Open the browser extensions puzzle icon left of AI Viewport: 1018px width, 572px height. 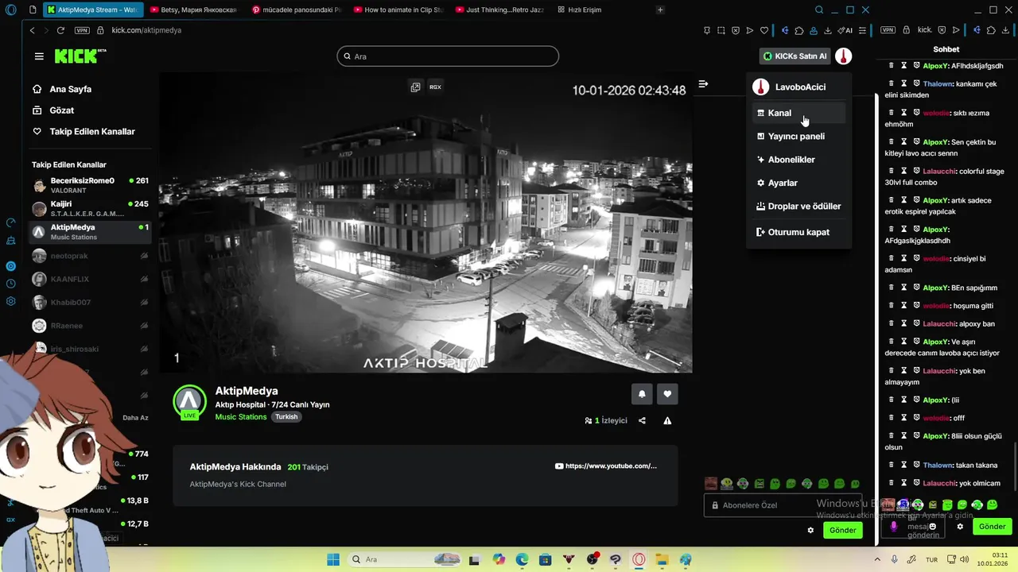pos(799,30)
